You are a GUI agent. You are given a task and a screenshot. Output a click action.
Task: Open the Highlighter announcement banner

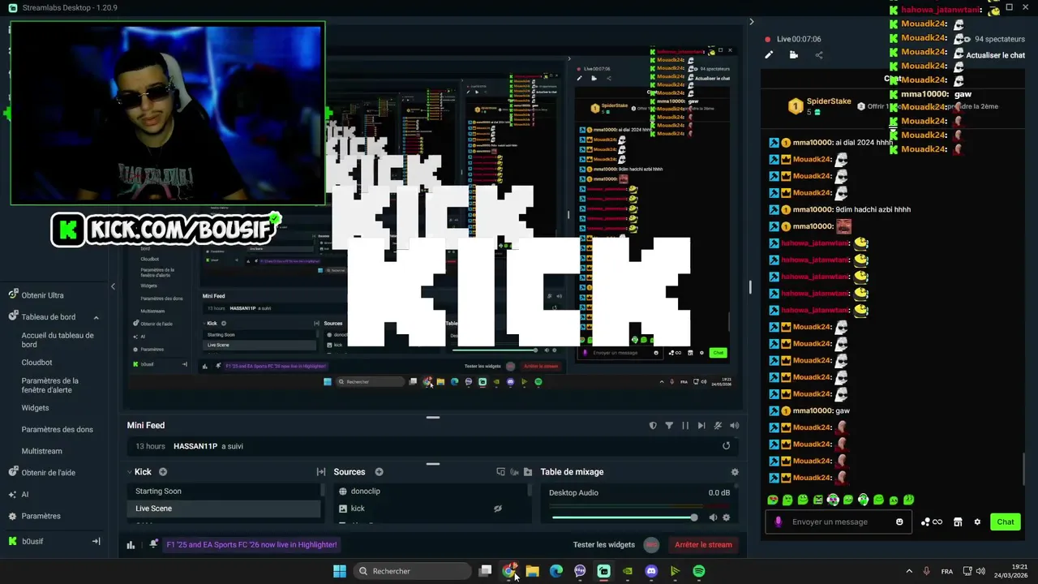pos(252,544)
